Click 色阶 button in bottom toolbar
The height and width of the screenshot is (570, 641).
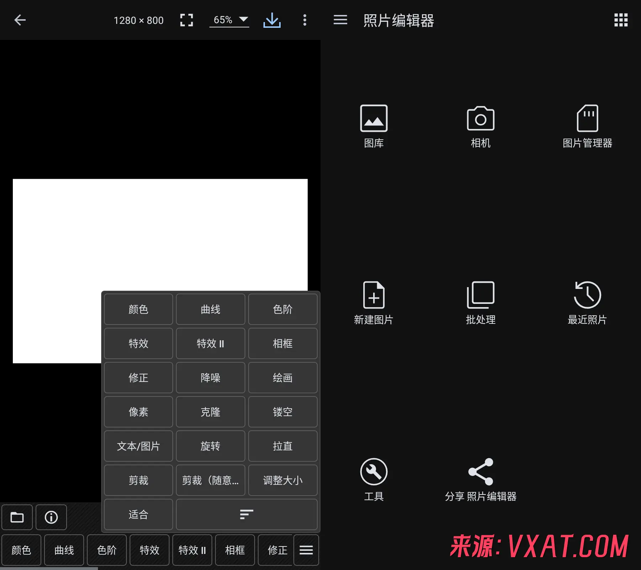[107, 550]
